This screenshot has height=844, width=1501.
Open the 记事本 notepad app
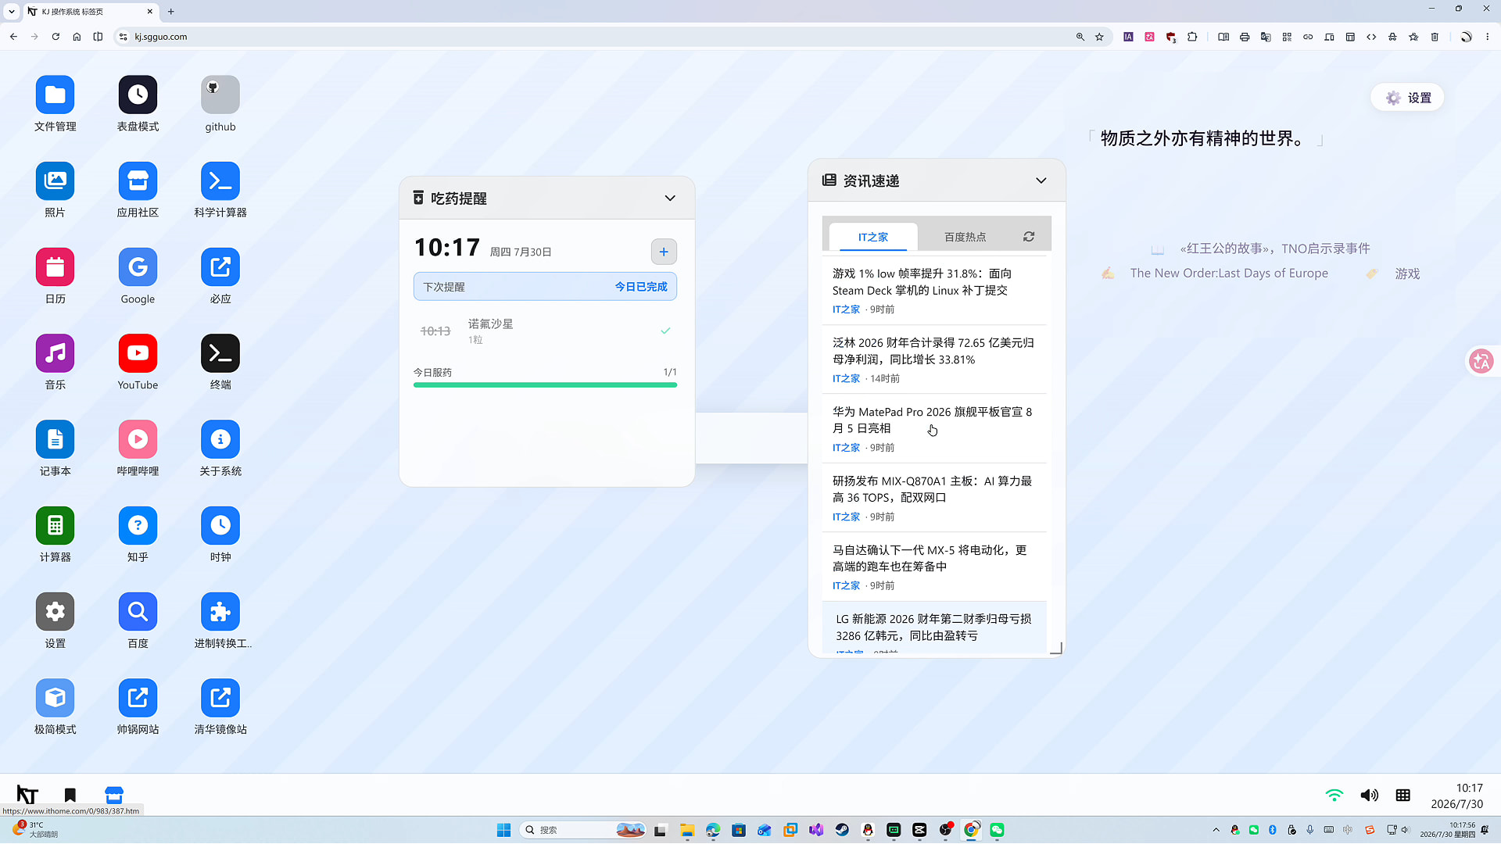point(55,439)
